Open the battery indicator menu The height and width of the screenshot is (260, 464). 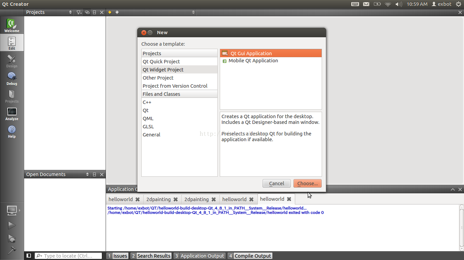[377, 4]
